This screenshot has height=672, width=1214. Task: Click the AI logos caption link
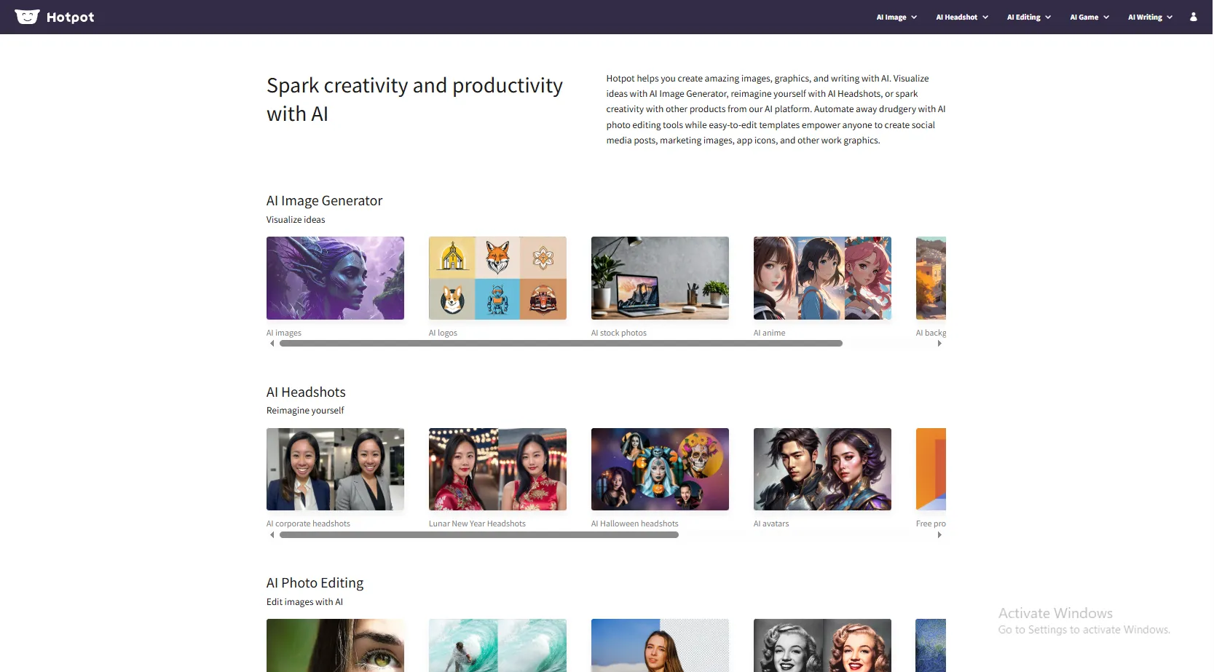tap(443, 333)
